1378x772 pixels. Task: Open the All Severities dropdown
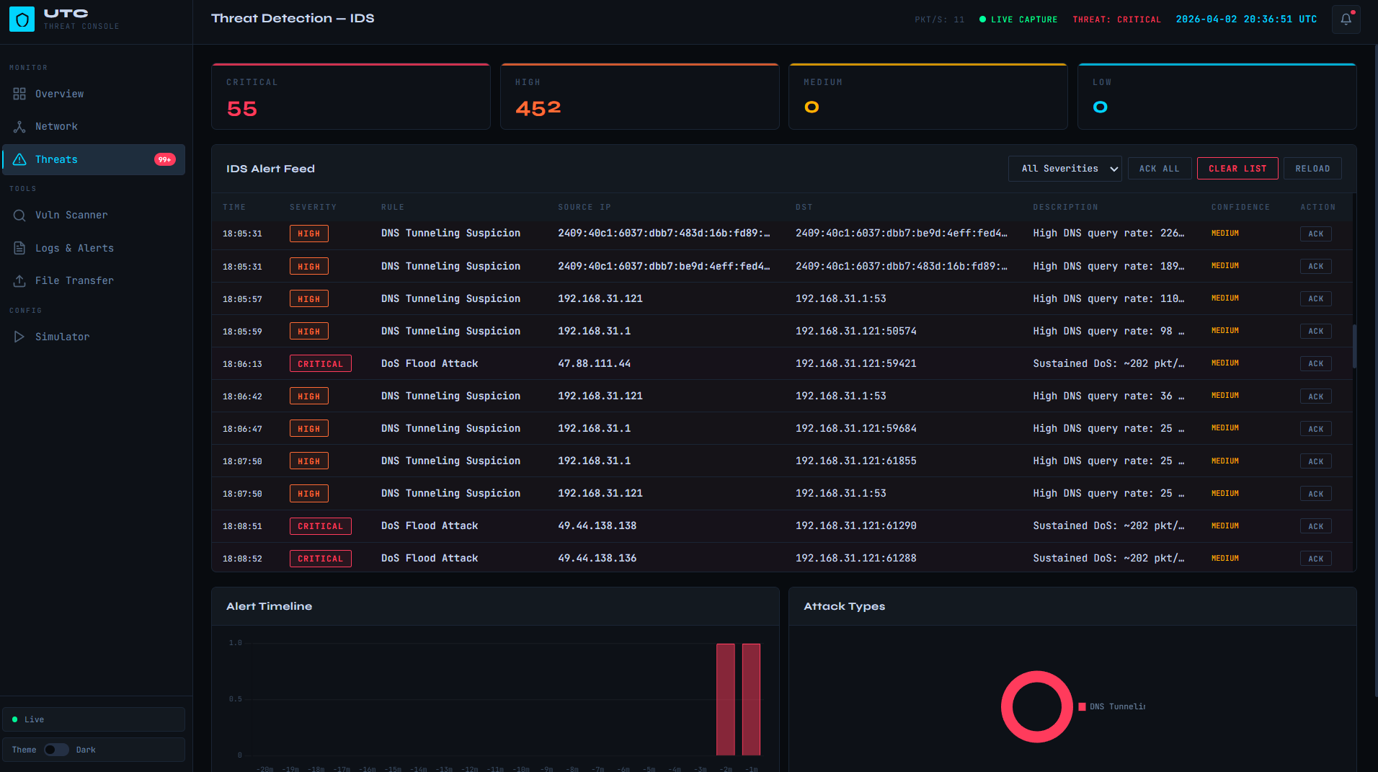click(x=1064, y=169)
